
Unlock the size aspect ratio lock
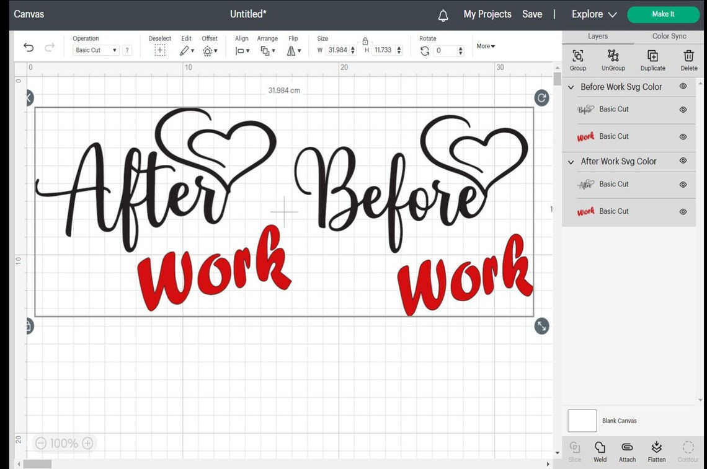365,41
